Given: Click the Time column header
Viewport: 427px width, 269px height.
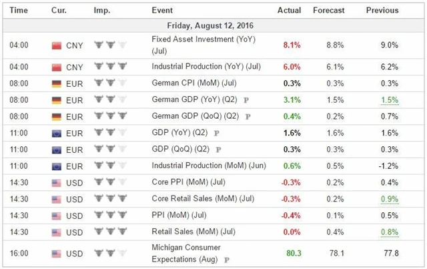Looking at the screenshot, I should [x=19, y=11].
